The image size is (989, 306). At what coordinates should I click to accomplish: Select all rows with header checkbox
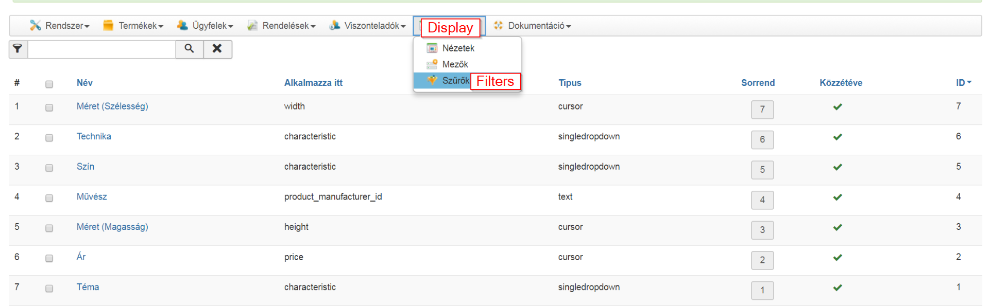coord(49,84)
